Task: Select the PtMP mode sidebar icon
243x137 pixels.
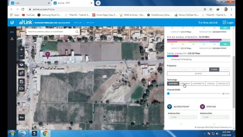Action: tap(12, 39)
